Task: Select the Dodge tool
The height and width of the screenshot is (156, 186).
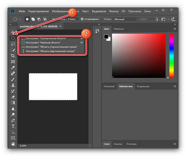Action: (13, 115)
